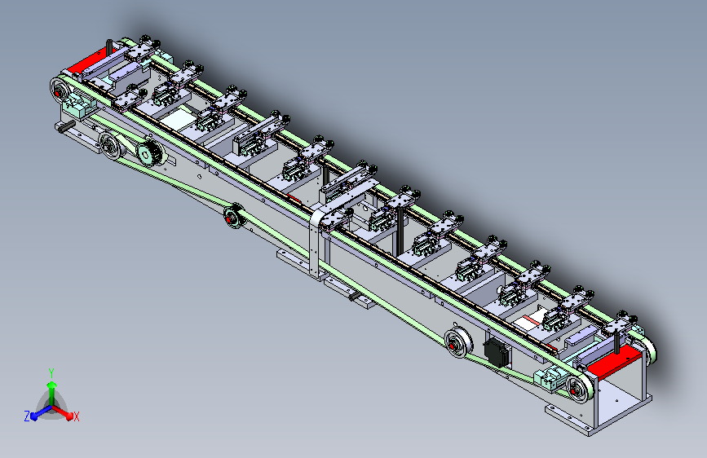Select the red plate at the conveyor's lower-right end
The height and width of the screenshot is (458, 707).
tap(615, 362)
